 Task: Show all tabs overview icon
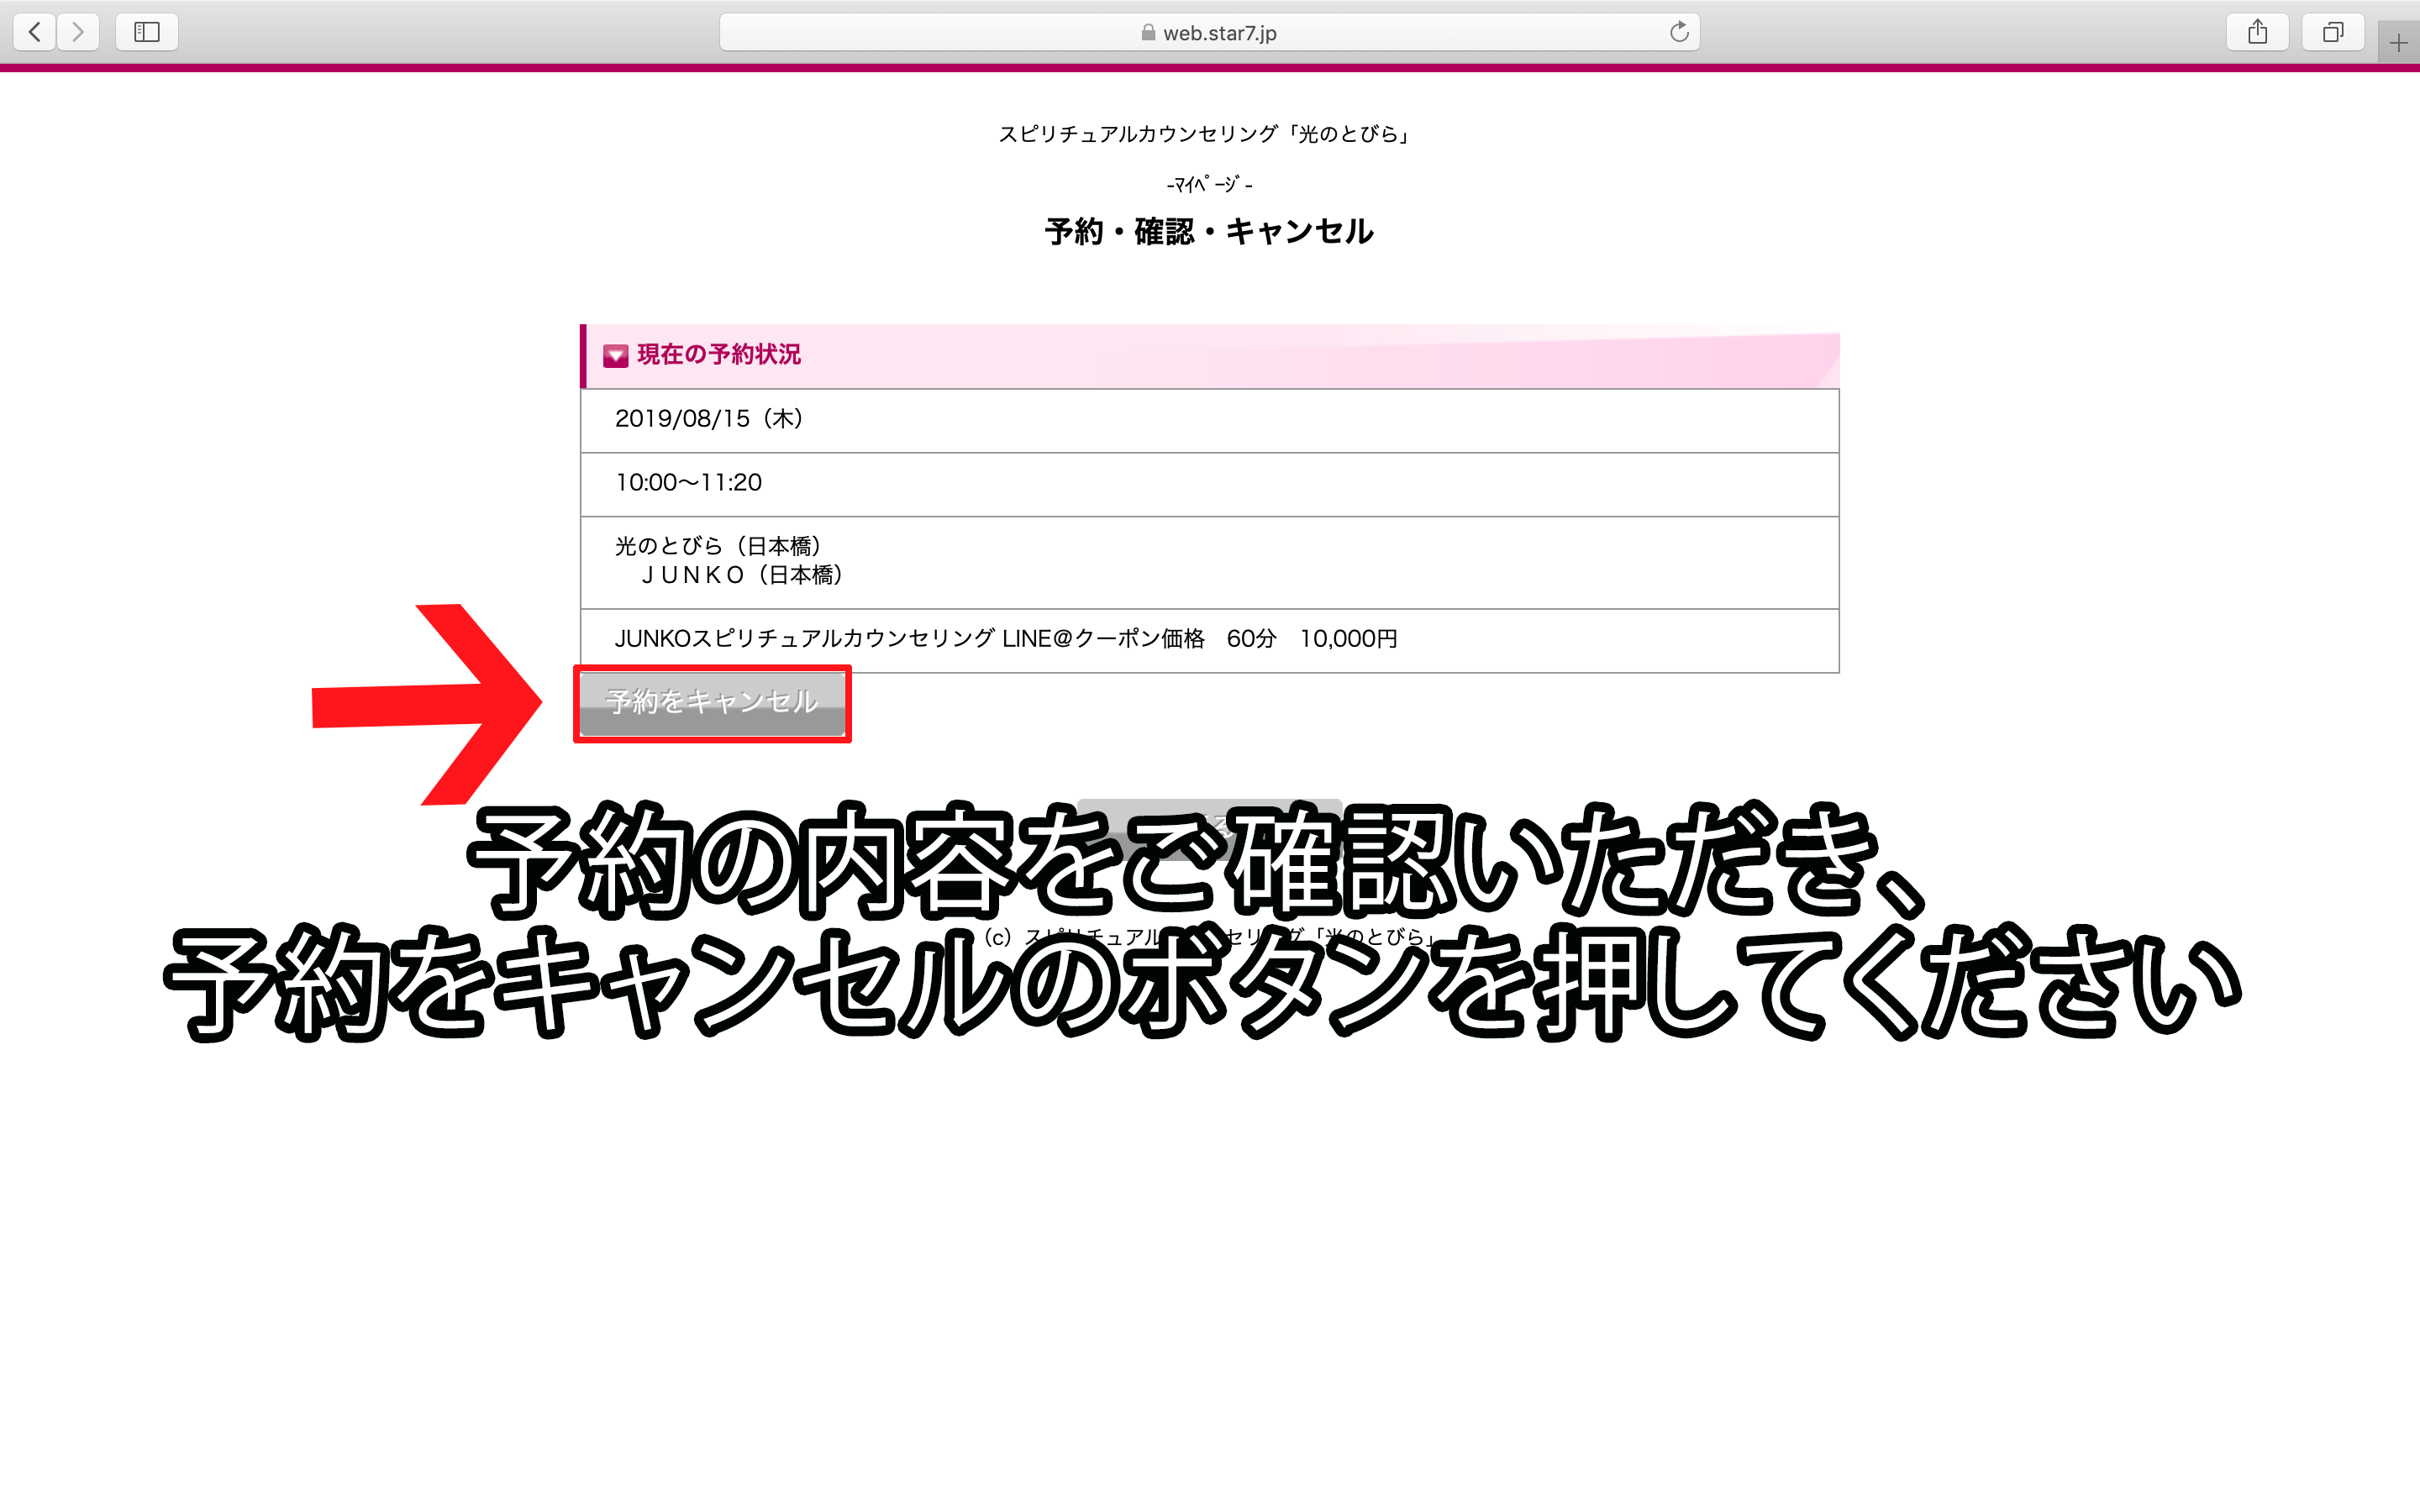tap(2333, 32)
